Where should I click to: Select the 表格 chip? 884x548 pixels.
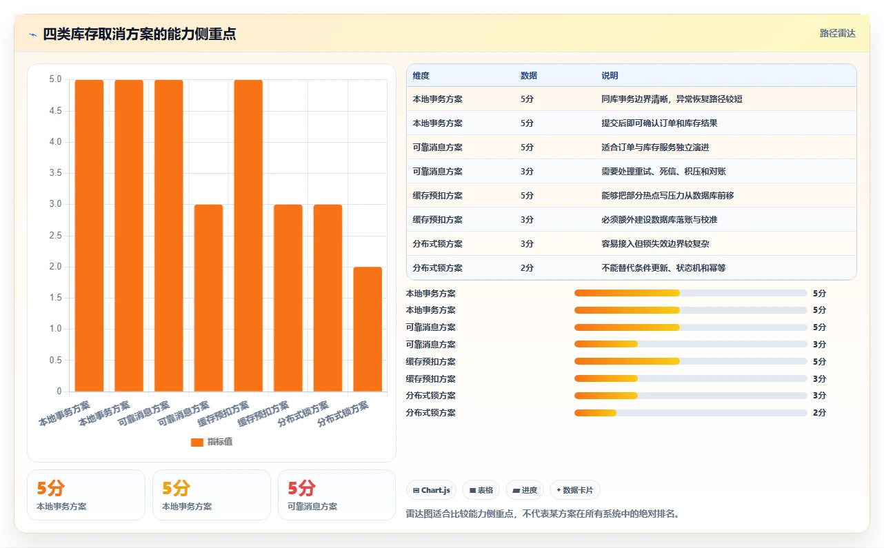click(x=481, y=490)
